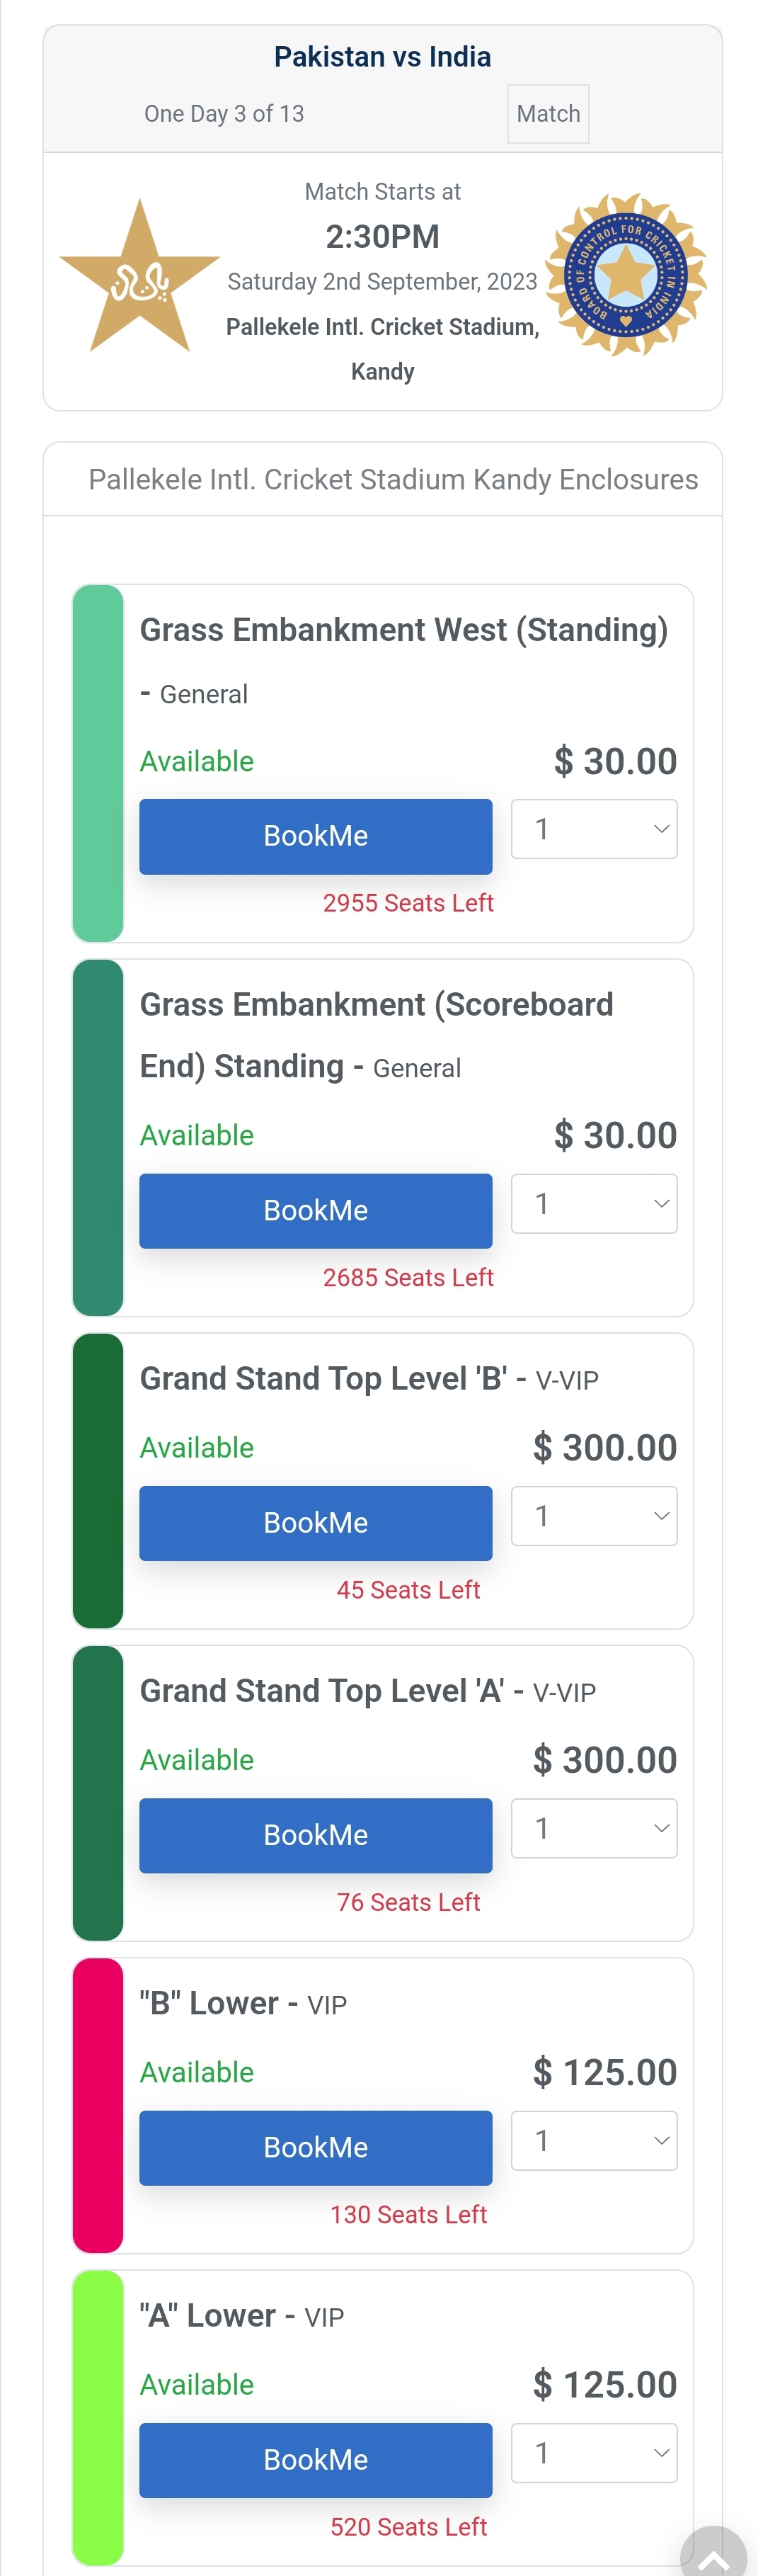This screenshot has height=2576, width=758.
Task: Open quantity dropdown for Grass Embankment West
Action: click(x=595, y=829)
